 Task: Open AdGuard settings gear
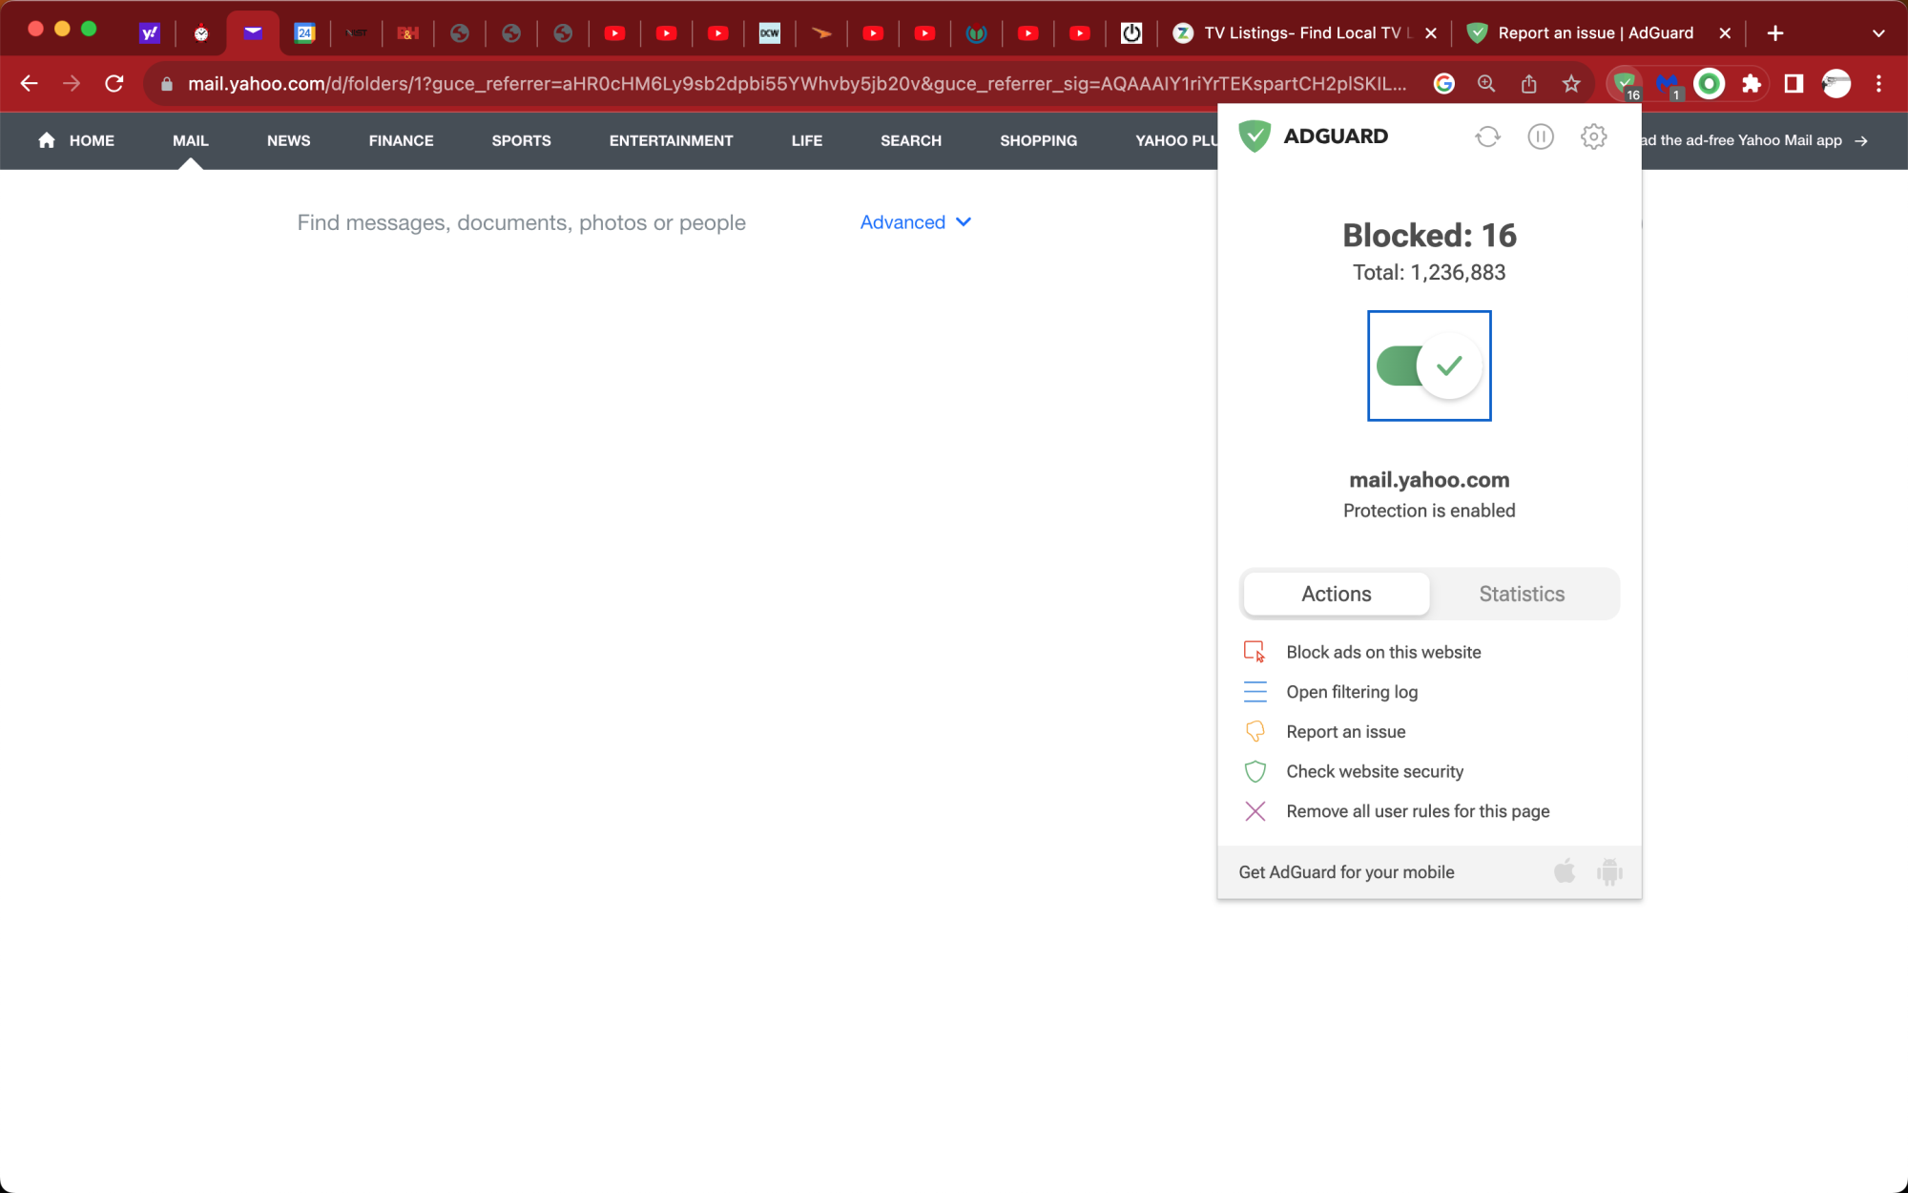coord(1593,136)
